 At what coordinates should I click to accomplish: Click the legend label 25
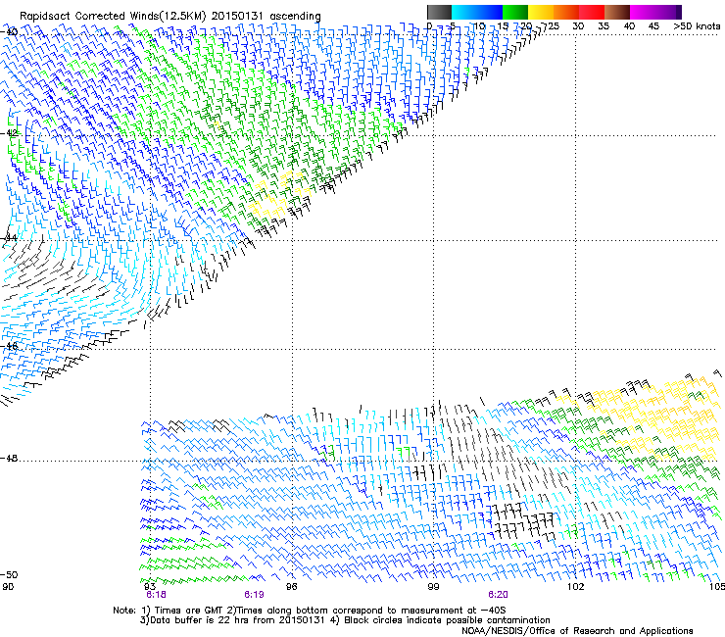coord(553,26)
